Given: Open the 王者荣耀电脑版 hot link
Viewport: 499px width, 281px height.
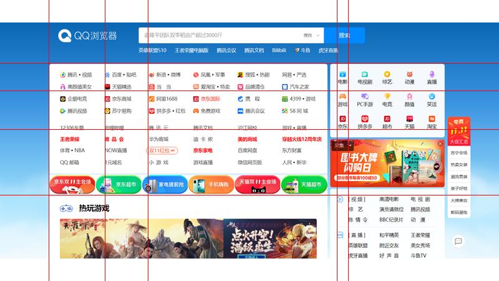Looking at the screenshot, I should click(x=191, y=51).
